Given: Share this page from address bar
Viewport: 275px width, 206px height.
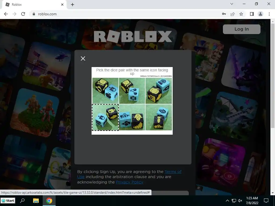Looking at the screenshot, I should [233, 14].
